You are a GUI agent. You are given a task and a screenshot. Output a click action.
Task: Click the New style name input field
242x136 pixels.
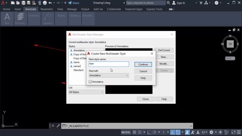click(x=109, y=64)
